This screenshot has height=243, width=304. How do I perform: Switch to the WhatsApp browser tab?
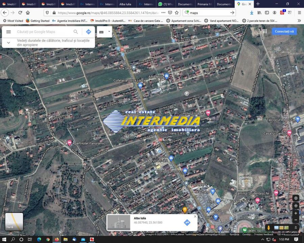[166, 4]
